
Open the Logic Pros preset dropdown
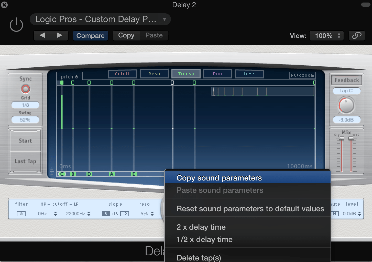point(100,19)
